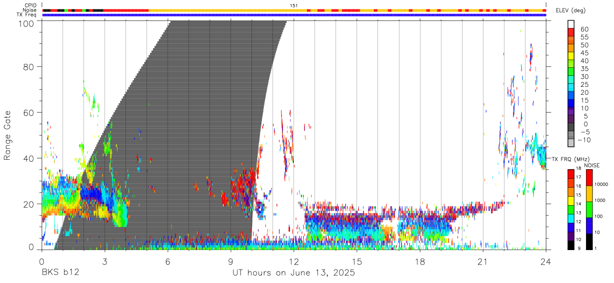Click the '55' value on ELEV scale
This screenshot has width=614, height=283.
click(x=583, y=37)
